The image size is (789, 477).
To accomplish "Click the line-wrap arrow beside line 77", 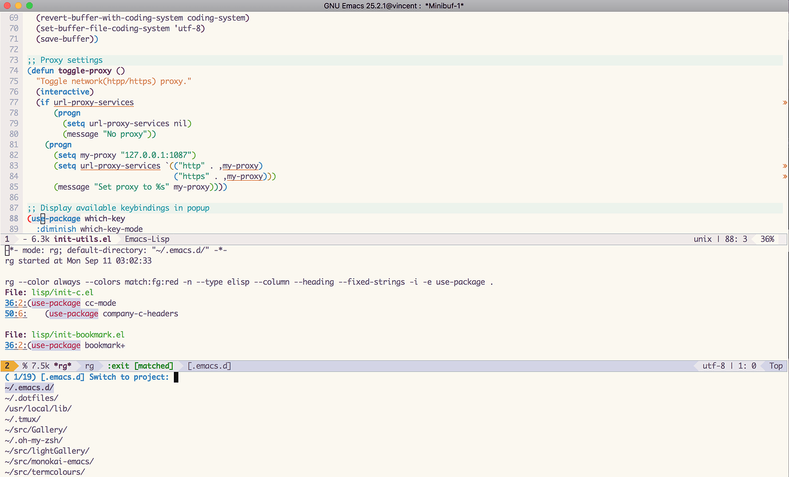I will click(x=784, y=102).
